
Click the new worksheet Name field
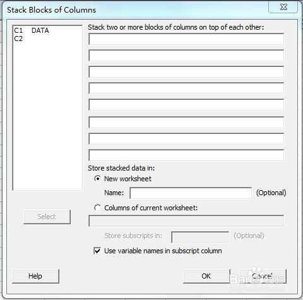[191, 193]
